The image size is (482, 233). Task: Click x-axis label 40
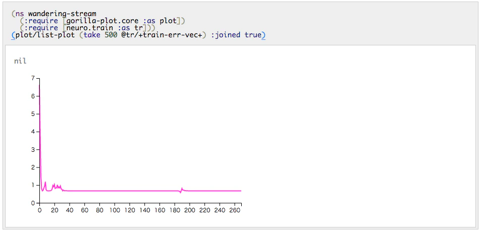(x=70, y=210)
